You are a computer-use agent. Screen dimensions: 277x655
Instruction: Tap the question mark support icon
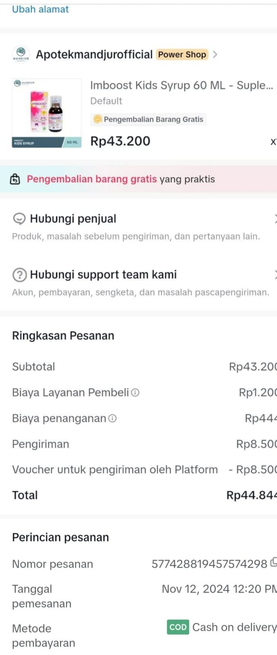19,275
